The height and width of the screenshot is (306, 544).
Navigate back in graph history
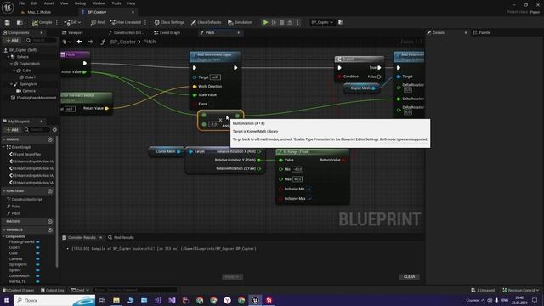tap(79, 42)
